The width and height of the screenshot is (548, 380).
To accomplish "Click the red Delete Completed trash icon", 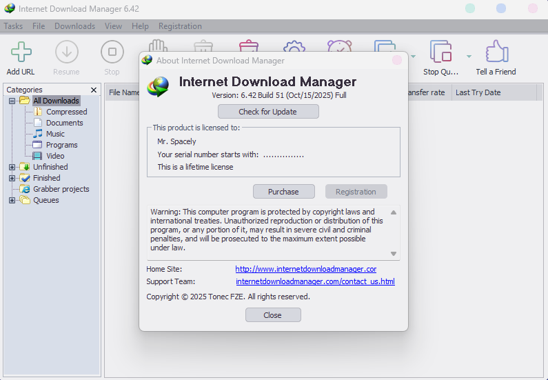I will click(248, 46).
